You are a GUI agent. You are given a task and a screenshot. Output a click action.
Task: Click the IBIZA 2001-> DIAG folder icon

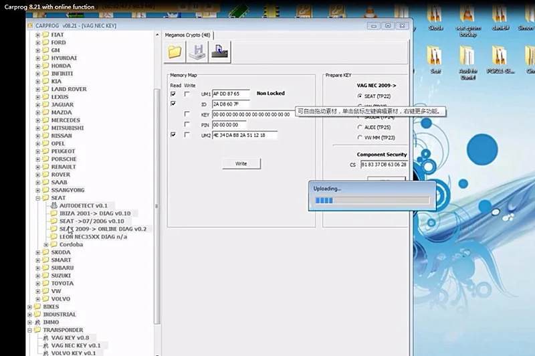(x=54, y=213)
